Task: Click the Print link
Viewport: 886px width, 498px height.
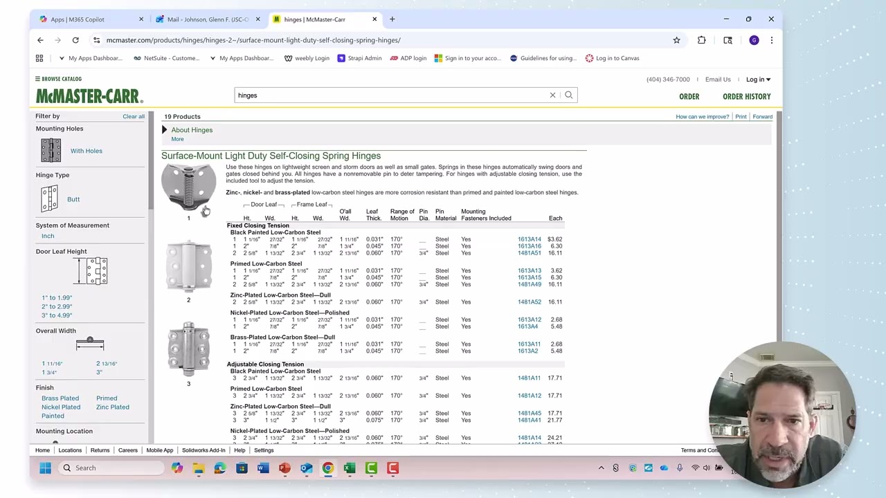Action: coord(741,117)
